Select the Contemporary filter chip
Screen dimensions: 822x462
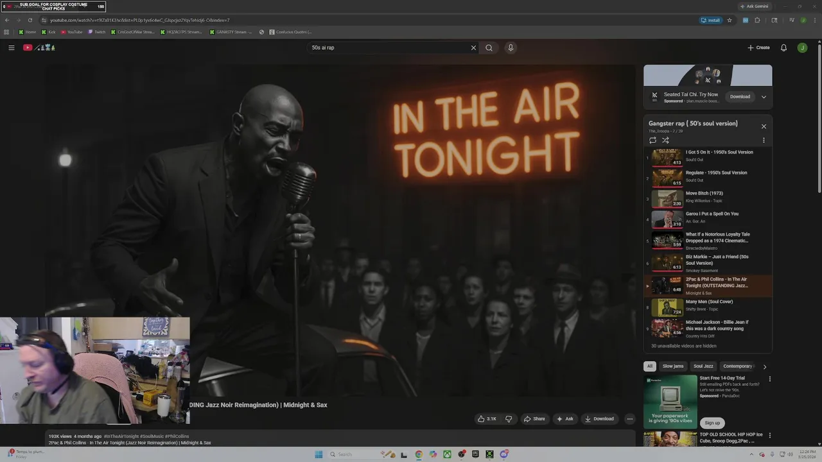pos(737,366)
